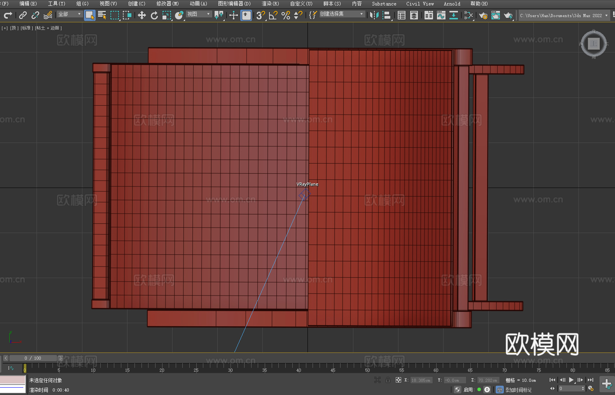
Task: Open the Schematic View icon
Action: pos(468,15)
